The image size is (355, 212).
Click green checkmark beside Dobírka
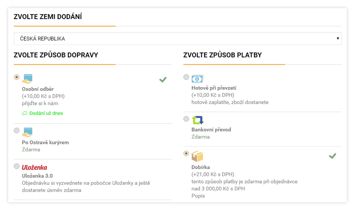click(333, 156)
